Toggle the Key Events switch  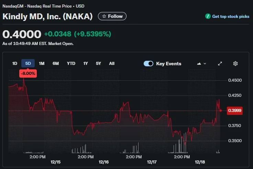[148, 64]
